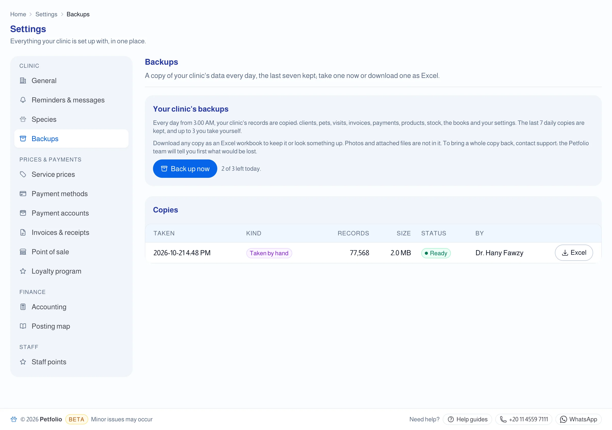Click the TAKEN column header

(164, 233)
